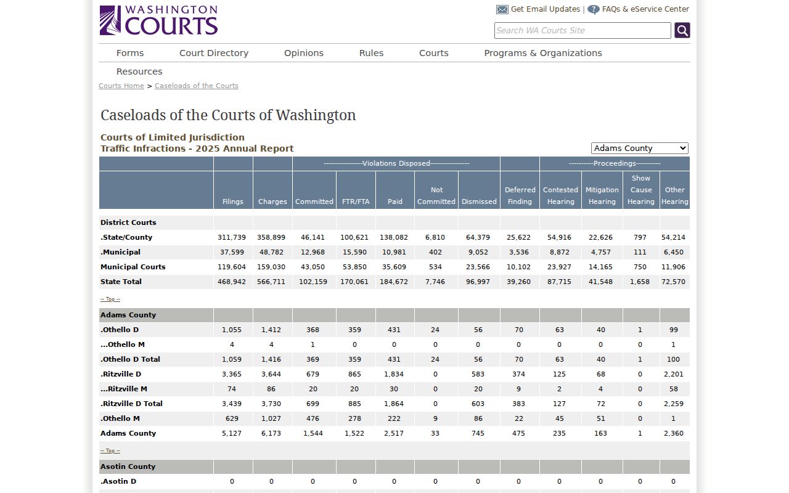789x493 pixels.
Task: Click the Top link above Adams County
Action: click(x=110, y=299)
